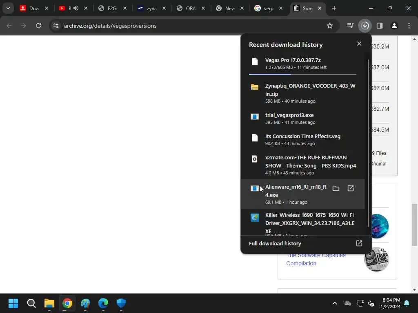This screenshot has height=313, width=418.
Task: Open Alienware_m16_R1_m18_R1 exe download entry
Action: coord(302,194)
